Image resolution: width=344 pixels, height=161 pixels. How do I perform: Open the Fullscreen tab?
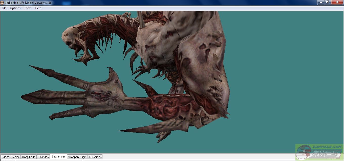[x=95, y=157]
